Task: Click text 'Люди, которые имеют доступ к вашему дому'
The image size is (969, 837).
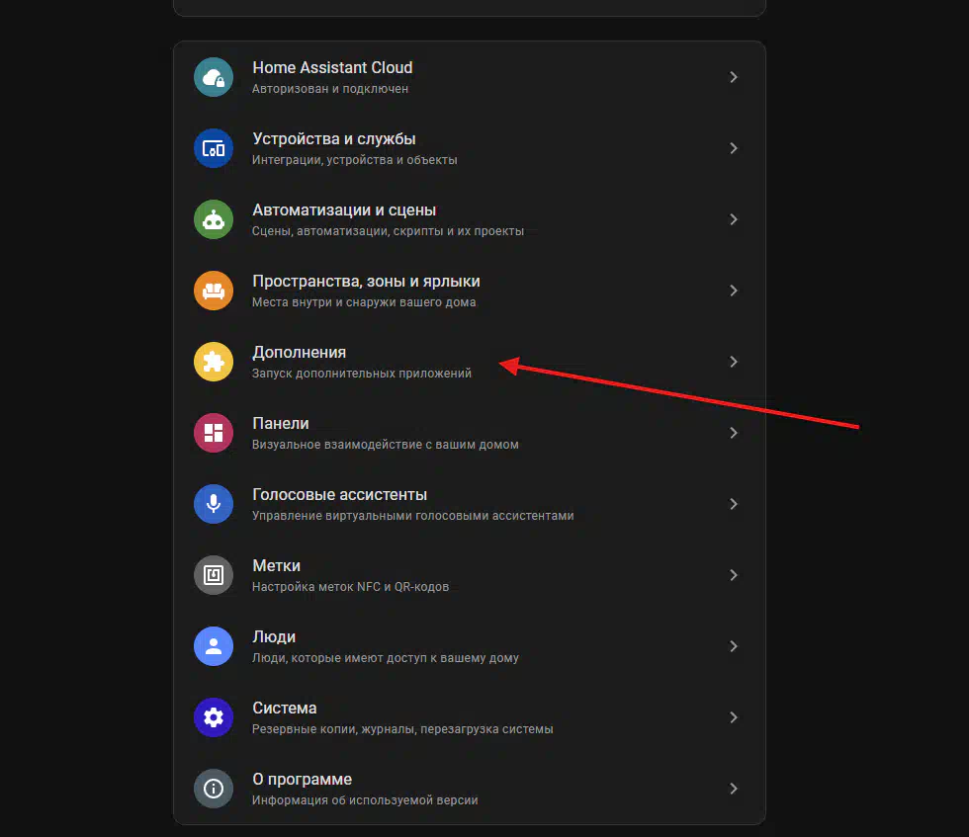Action: click(x=386, y=658)
